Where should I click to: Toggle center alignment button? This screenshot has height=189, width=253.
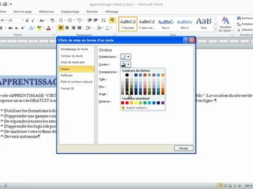coord(67,28)
